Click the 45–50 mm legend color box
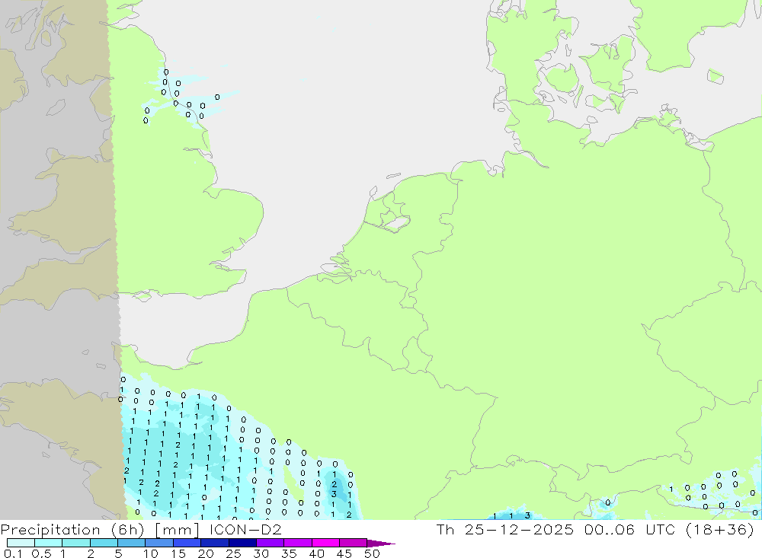762x558 pixels. 354,543
